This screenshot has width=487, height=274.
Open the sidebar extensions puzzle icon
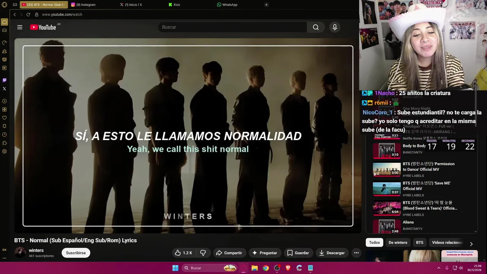[5, 143]
